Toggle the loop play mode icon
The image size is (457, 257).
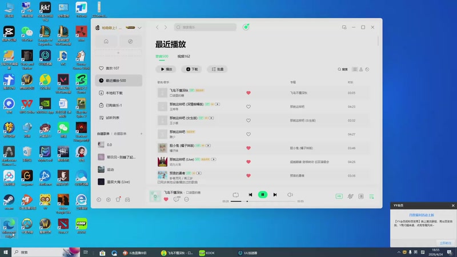coord(235,195)
